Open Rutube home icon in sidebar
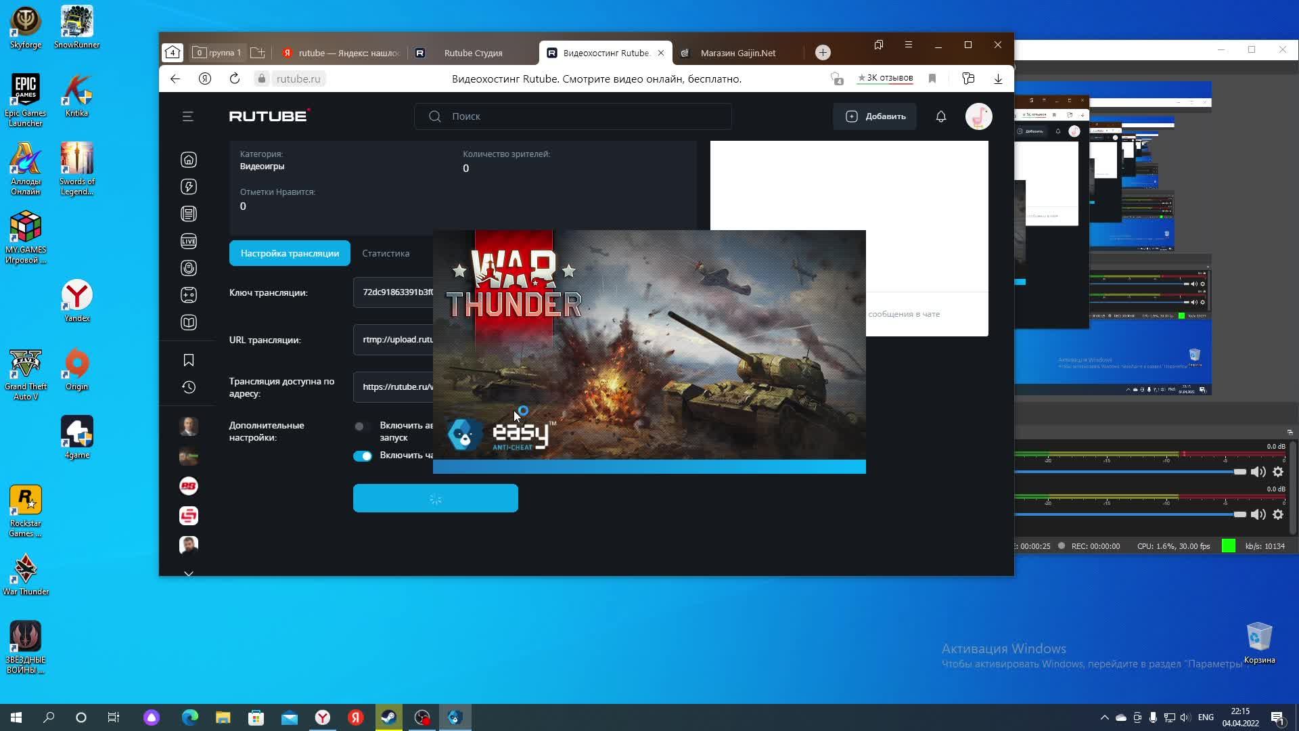The image size is (1299, 731). (x=189, y=160)
